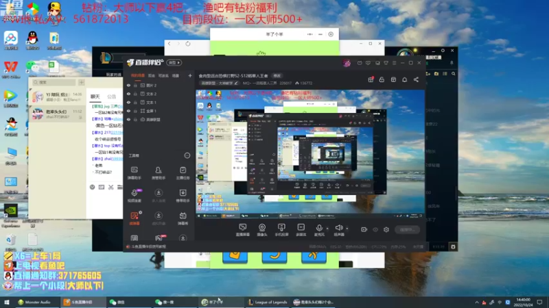Click the bell notification icon in stream header
Viewport: 549px width, 308px height.
coord(404,79)
